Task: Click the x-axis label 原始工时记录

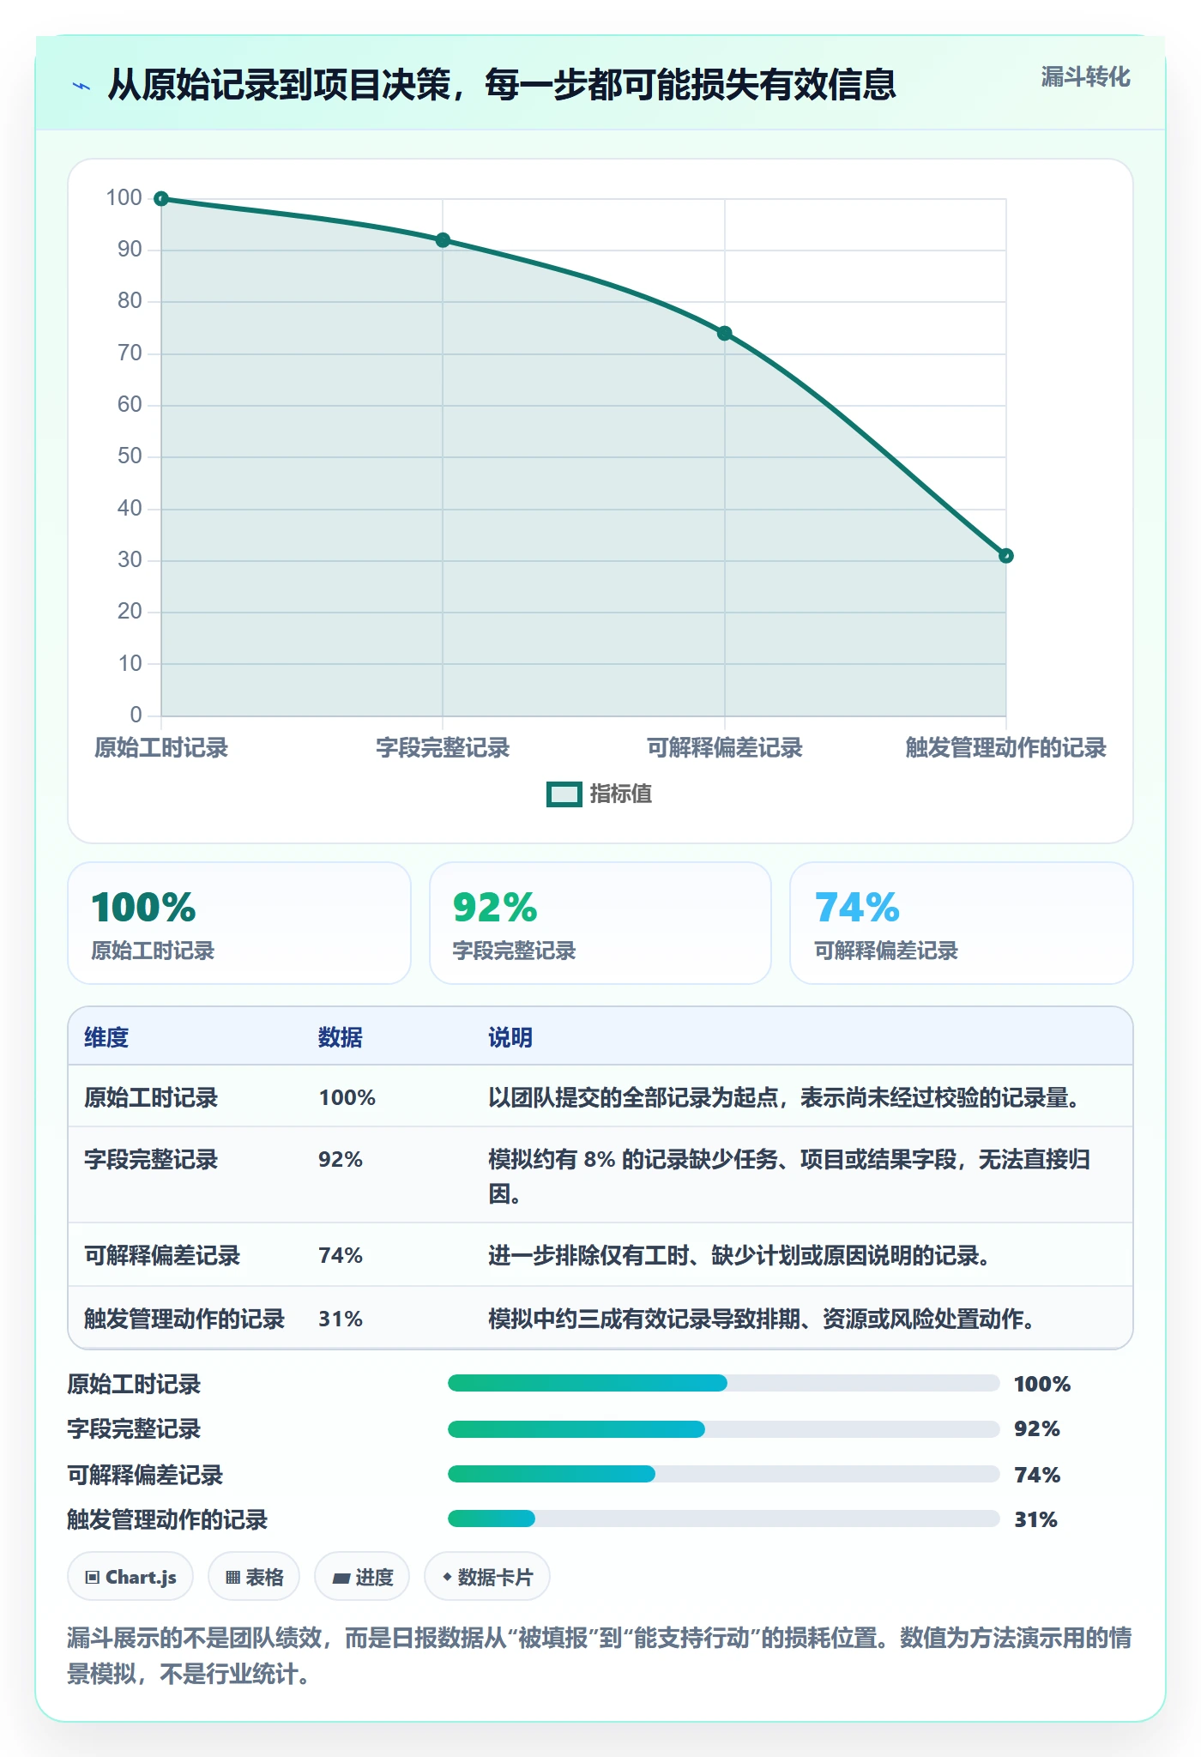Action: click(x=161, y=748)
